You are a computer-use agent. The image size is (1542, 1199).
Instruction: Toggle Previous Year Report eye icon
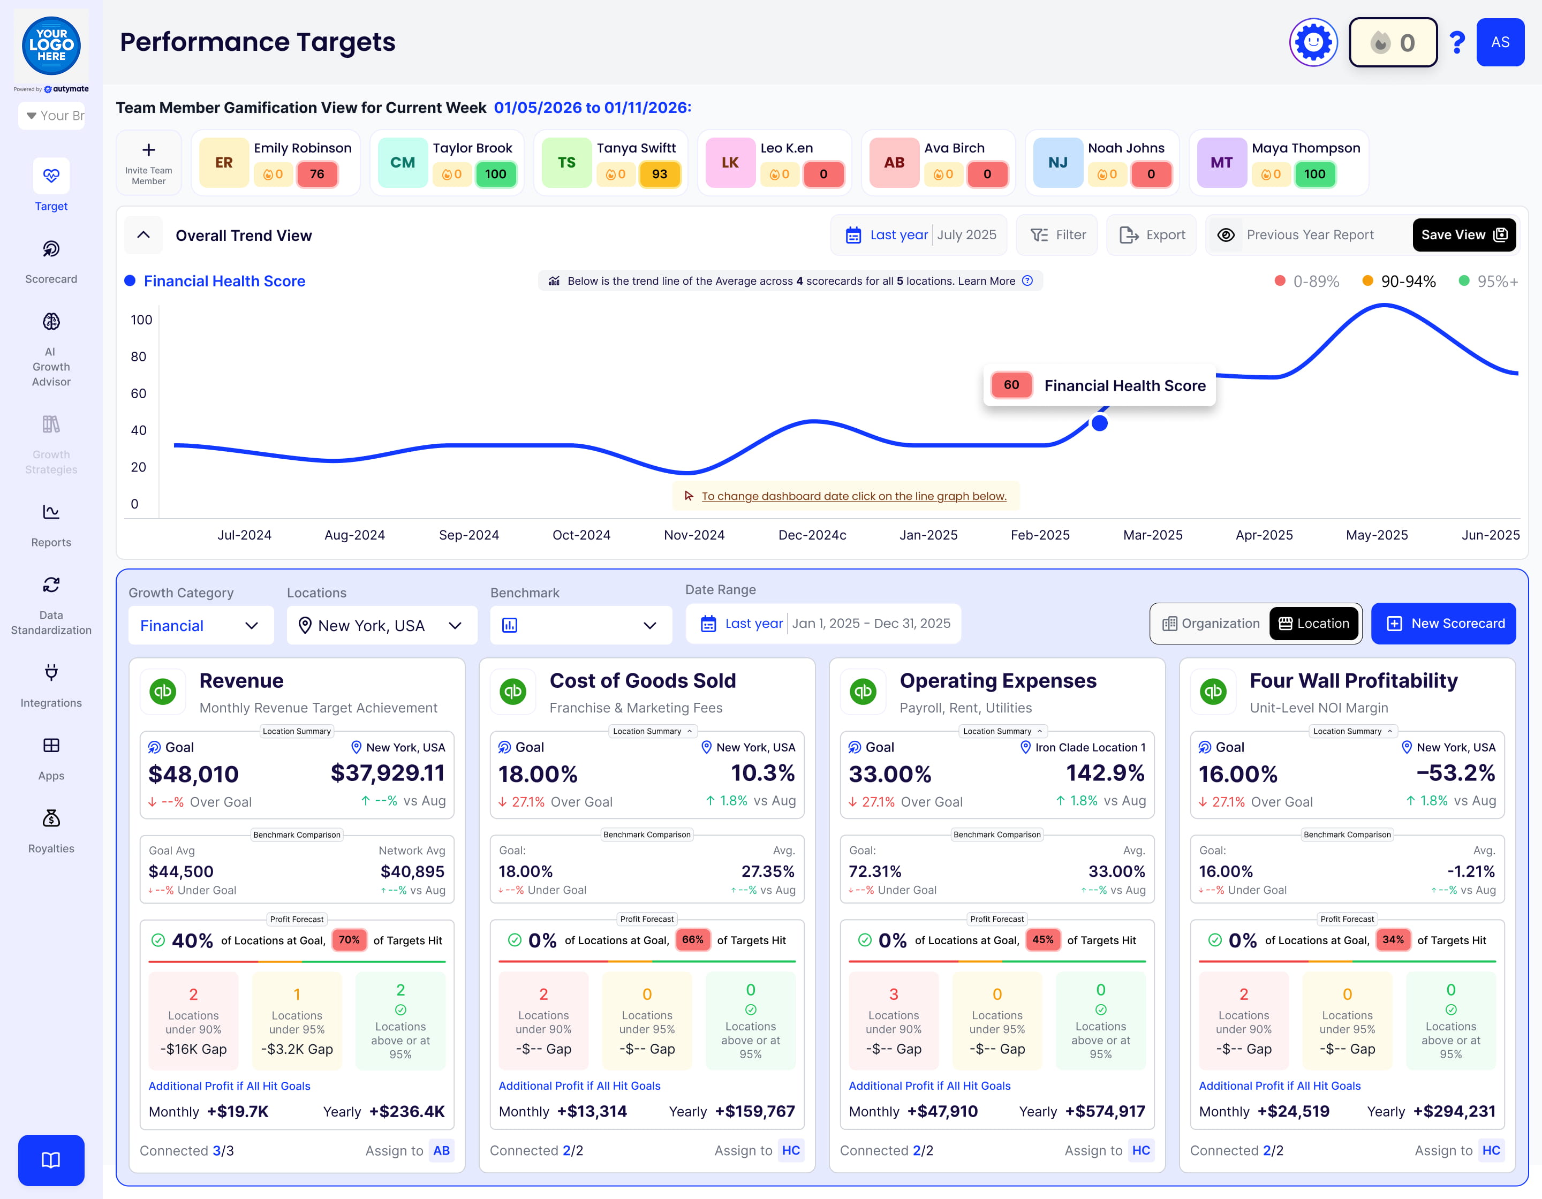point(1227,235)
